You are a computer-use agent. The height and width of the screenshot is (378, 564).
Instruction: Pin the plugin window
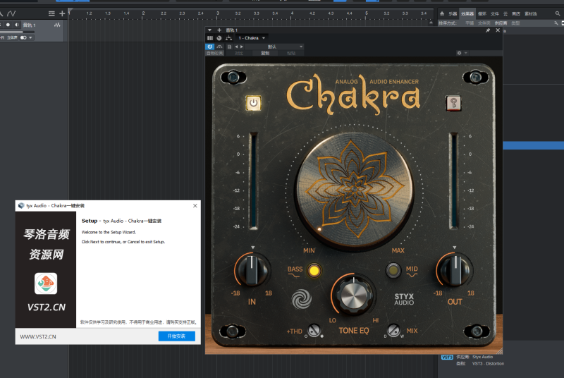[488, 30]
